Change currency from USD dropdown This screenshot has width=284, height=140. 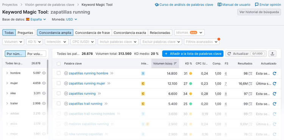(72, 19)
